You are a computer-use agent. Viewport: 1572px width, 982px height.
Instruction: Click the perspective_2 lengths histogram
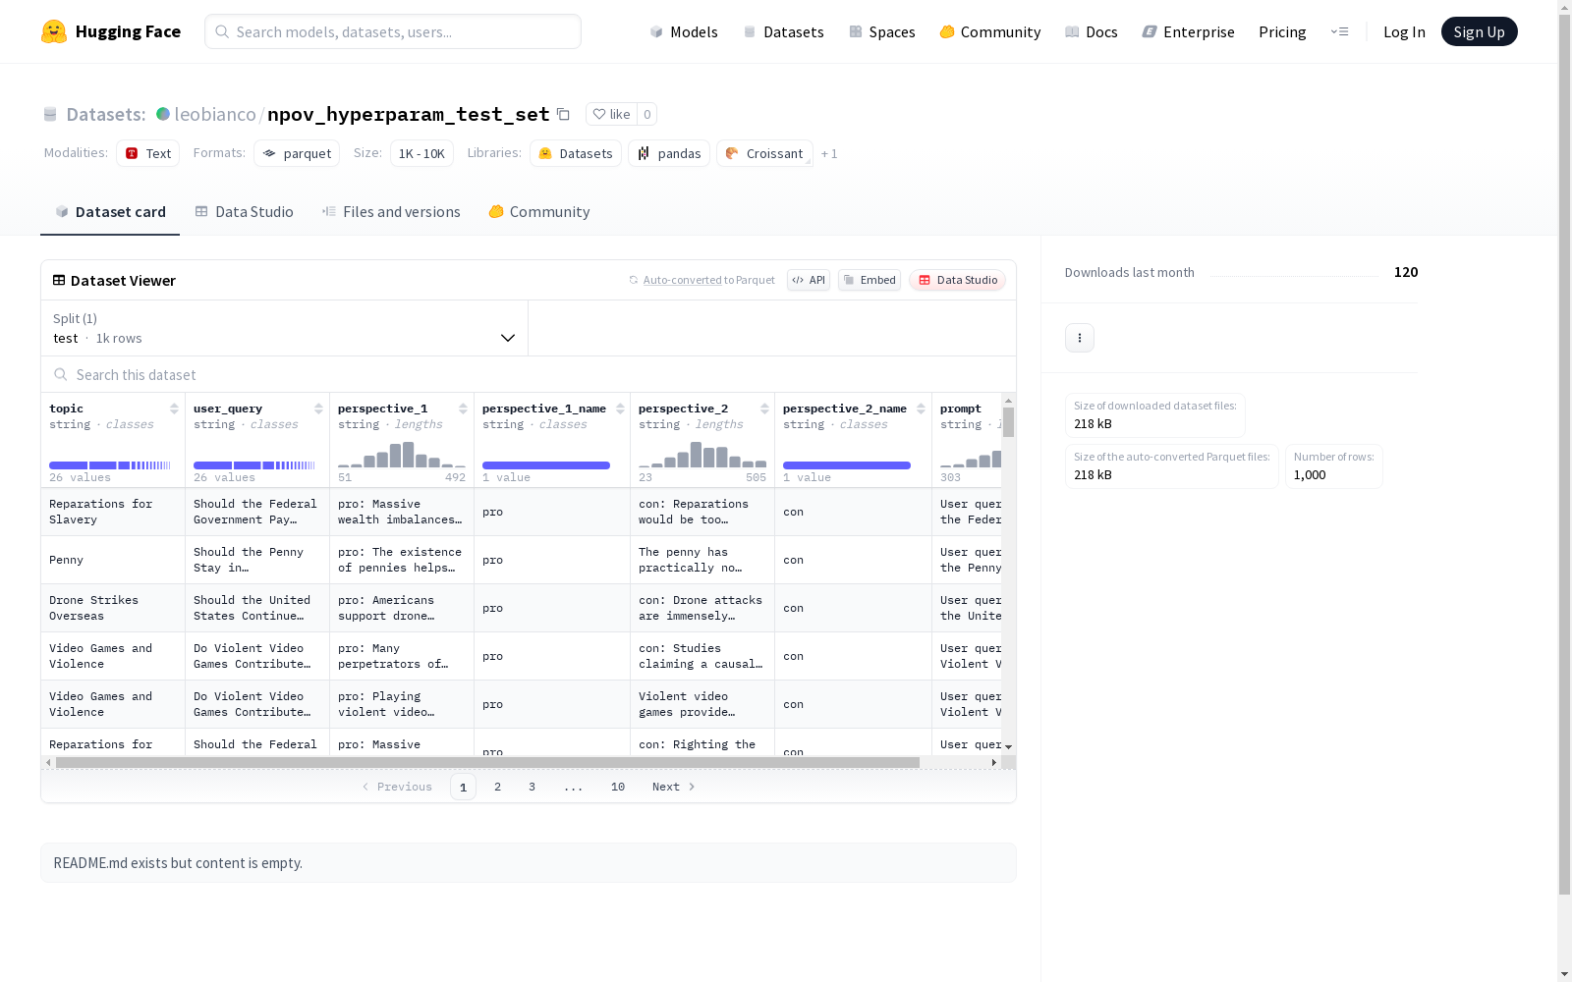[x=702, y=455]
